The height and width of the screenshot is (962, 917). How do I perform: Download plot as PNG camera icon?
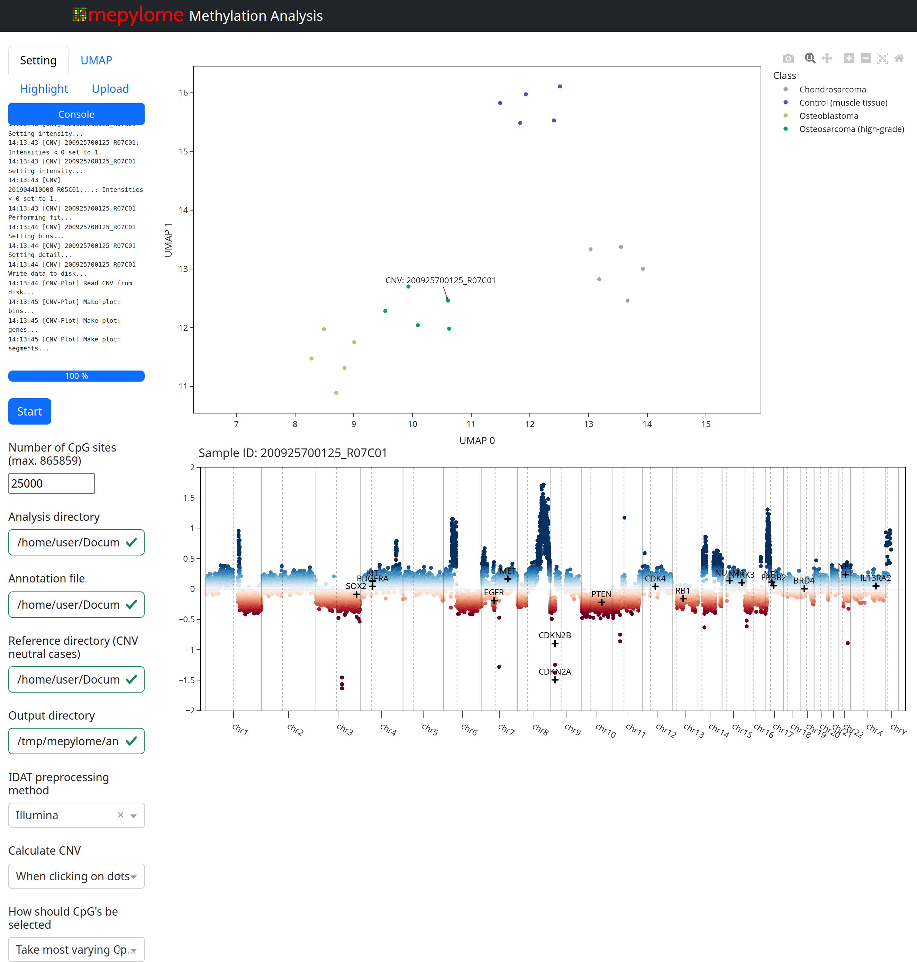(788, 59)
